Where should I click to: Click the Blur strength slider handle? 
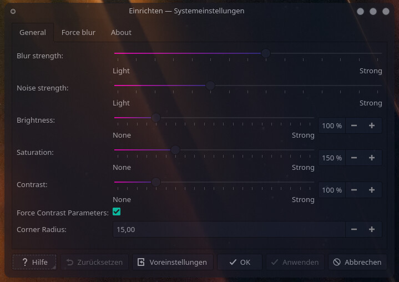(x=266, y=53)
